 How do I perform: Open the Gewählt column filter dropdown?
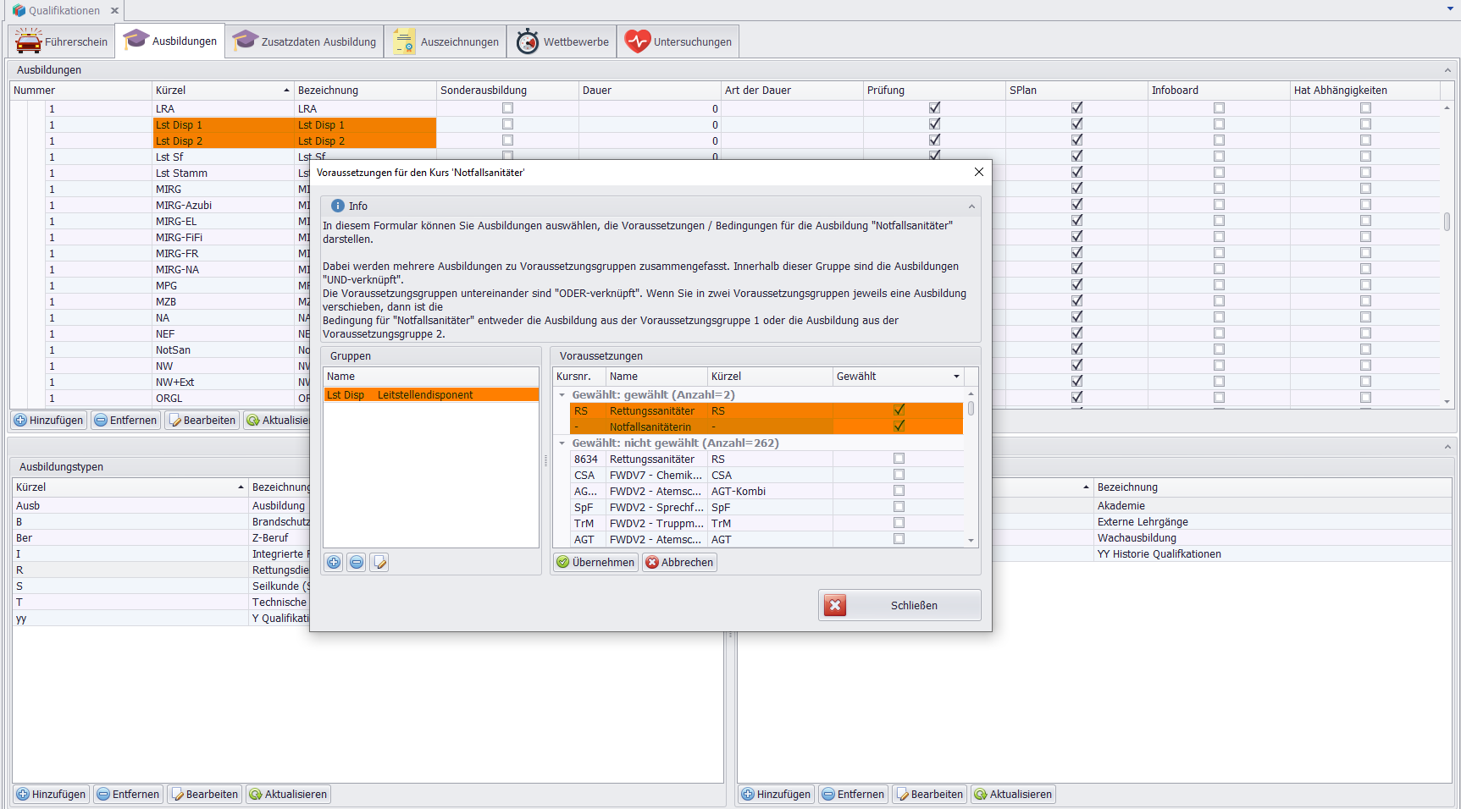[x=956, y=377]
